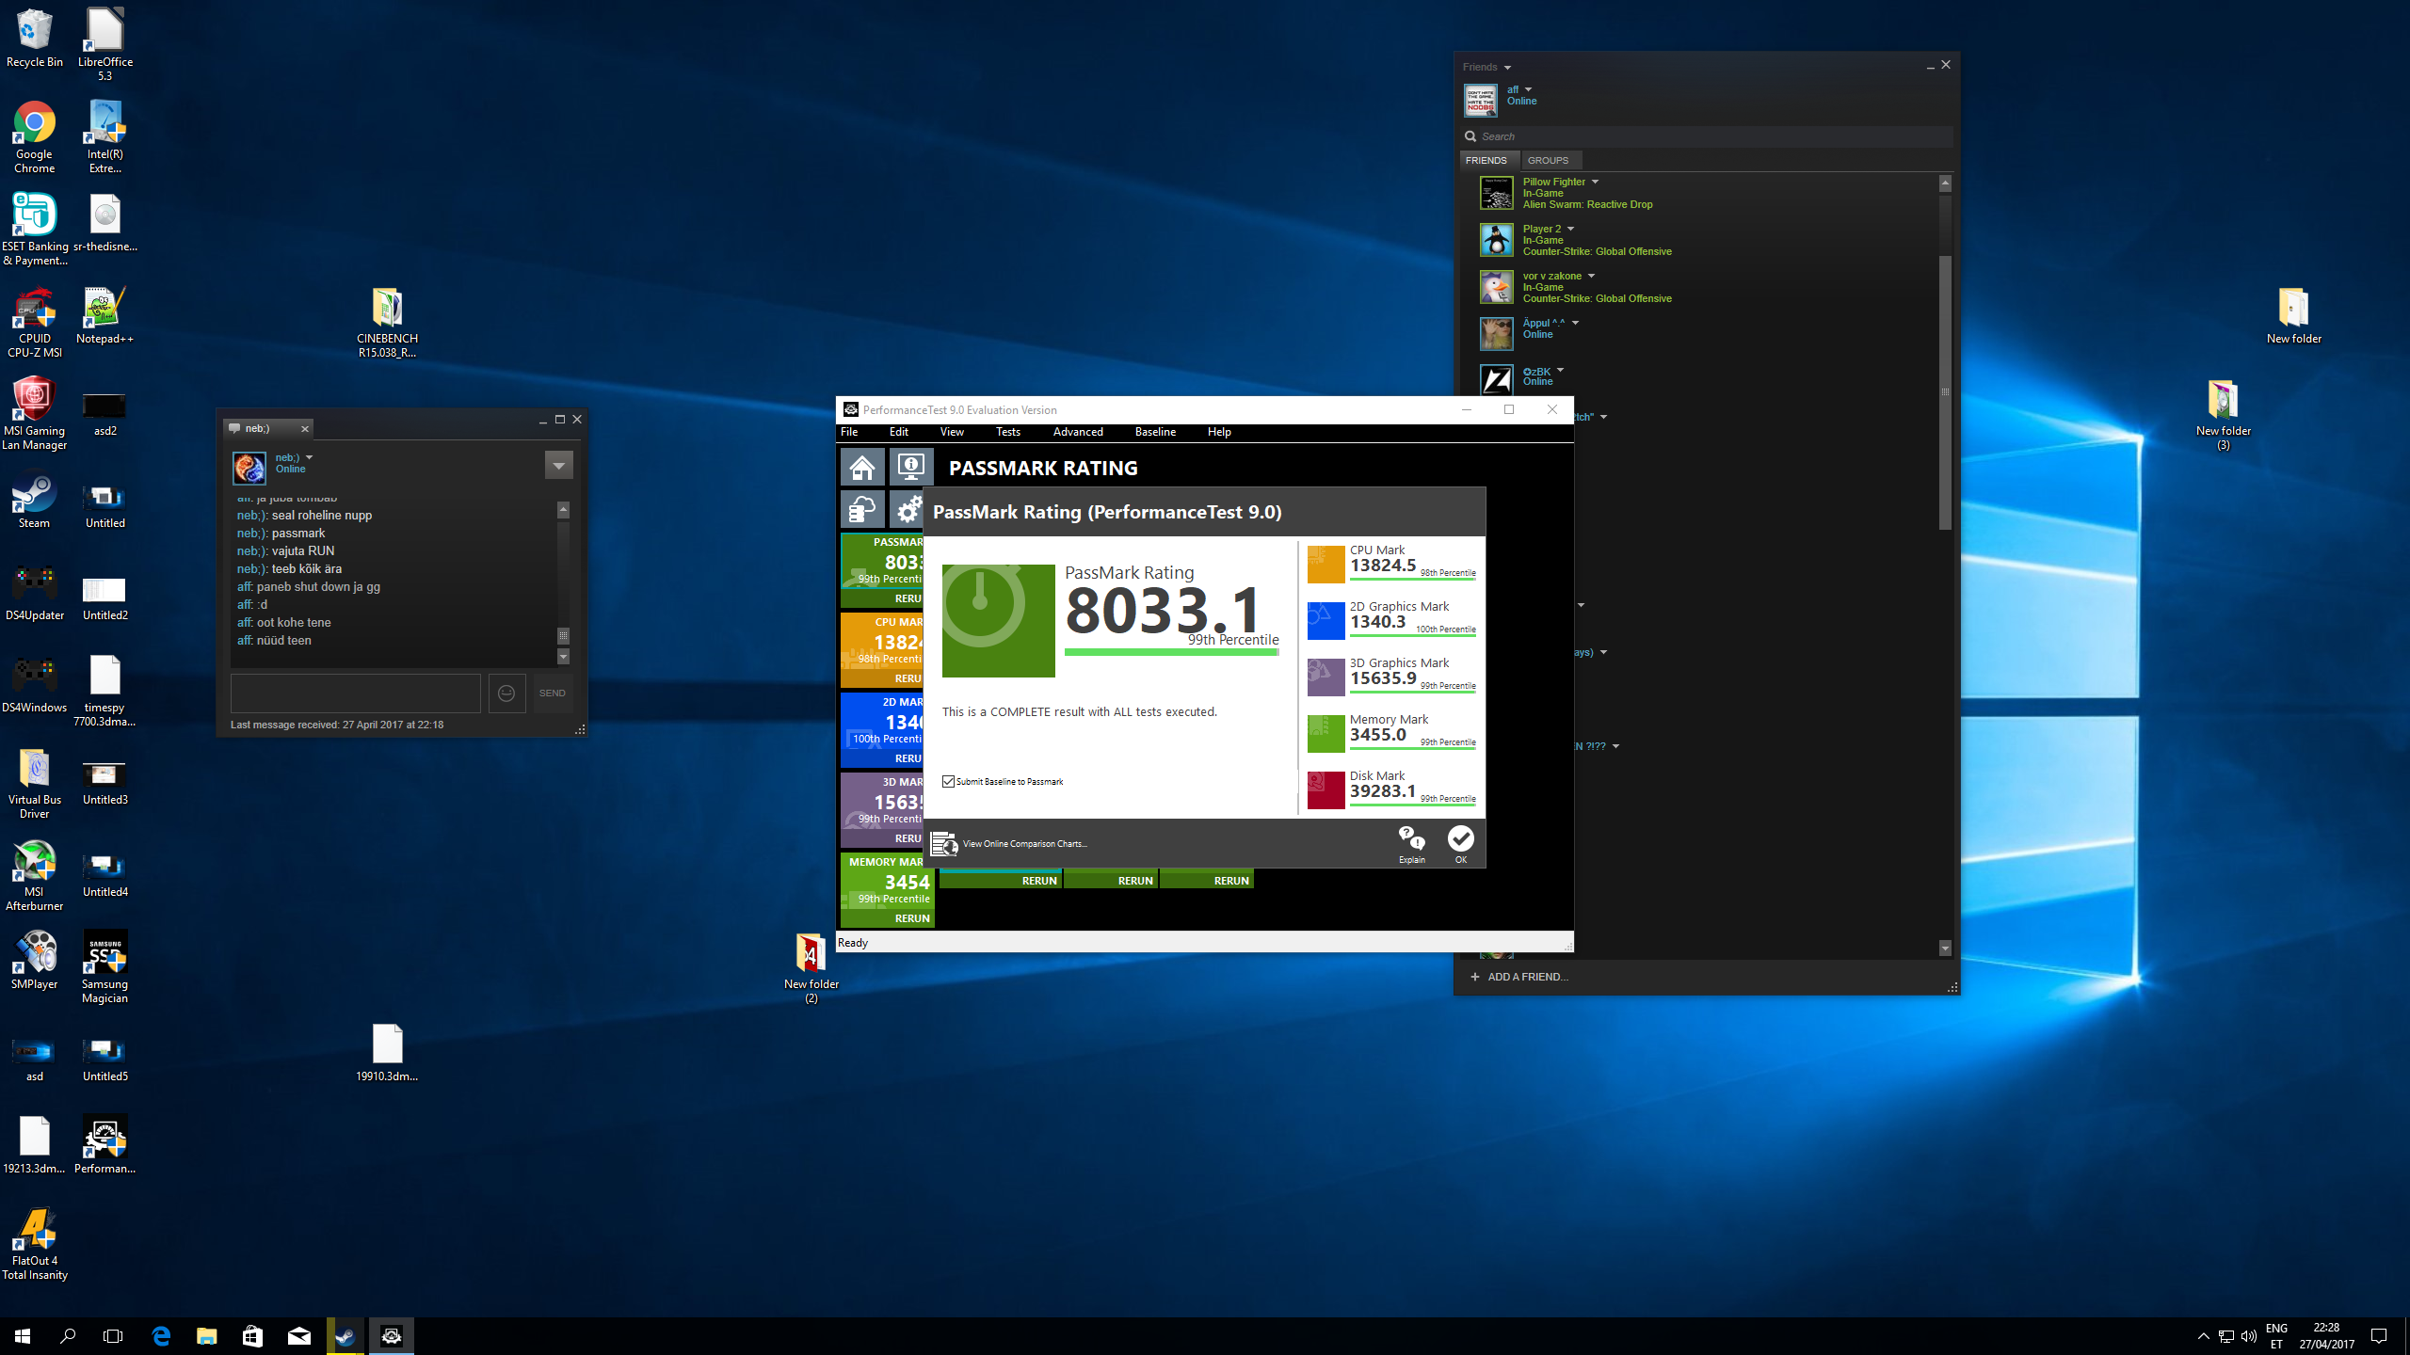Open the System Information icon in PerformanceTest
Viewport: 2410px width, 1355px height.
tap(910, 467)
